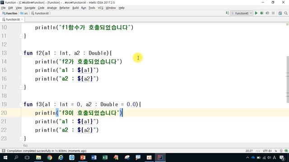Image resolution: width=289 pixels, height=162 pixels.
Task: Click the OneDrive cloud tray icon
Action: tap(253, 157)
